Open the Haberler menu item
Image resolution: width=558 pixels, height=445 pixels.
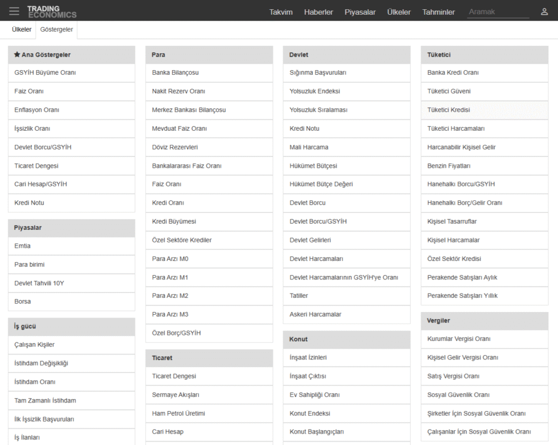[318, 12]
